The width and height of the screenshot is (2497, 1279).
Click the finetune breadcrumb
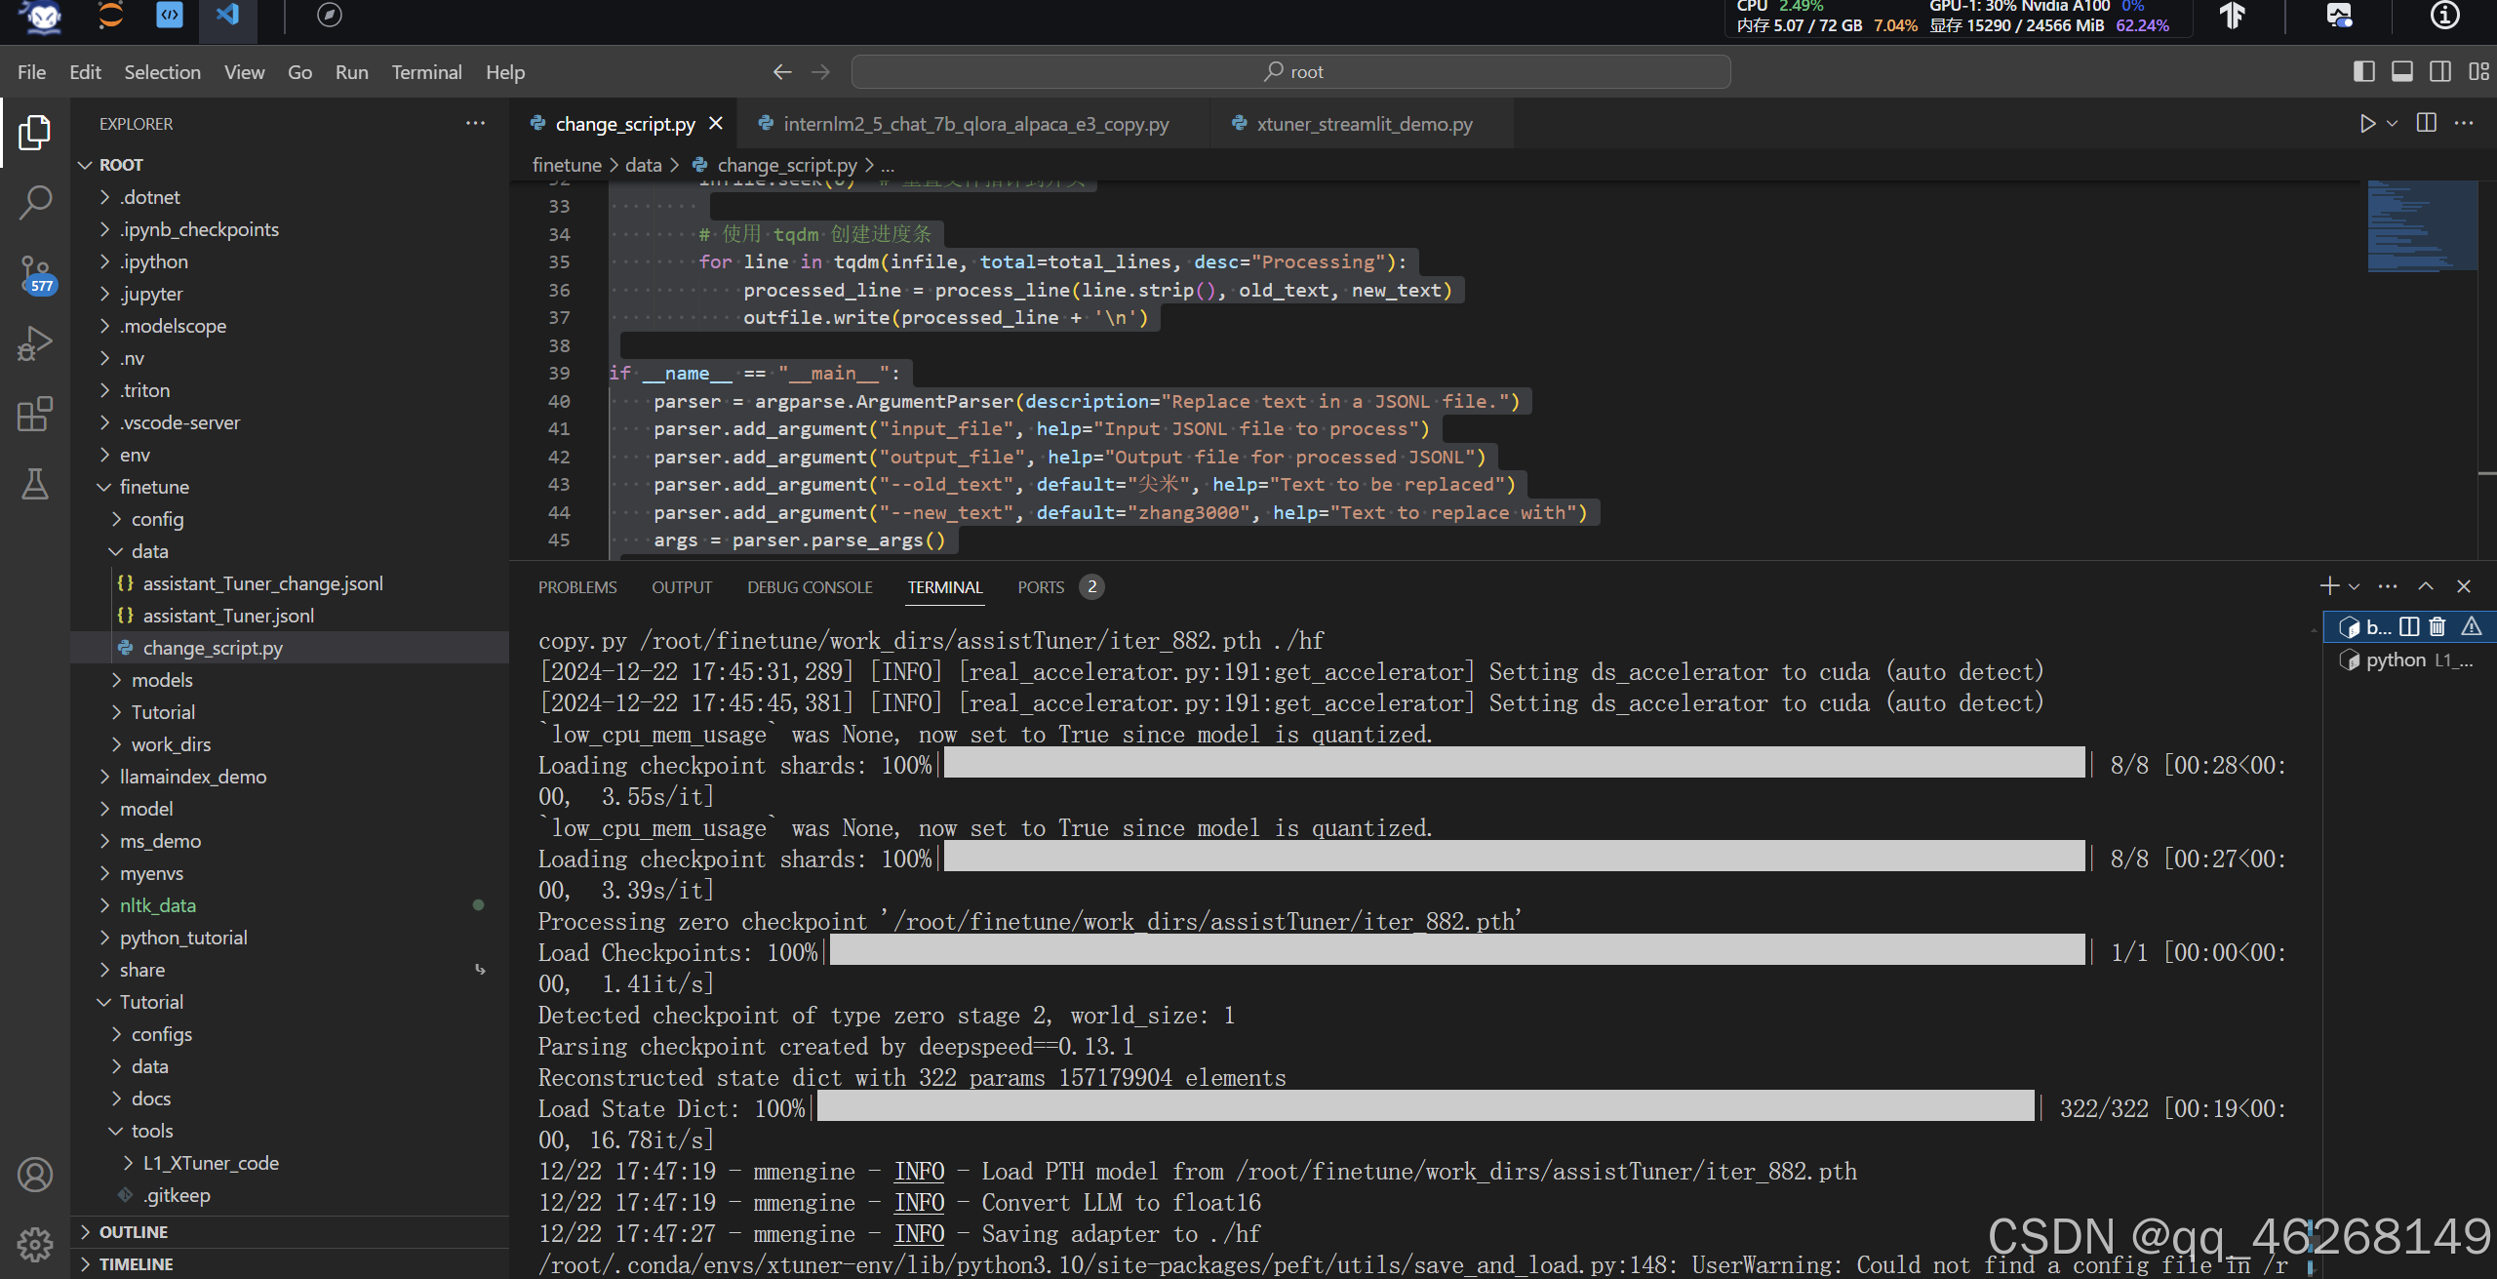567,165
